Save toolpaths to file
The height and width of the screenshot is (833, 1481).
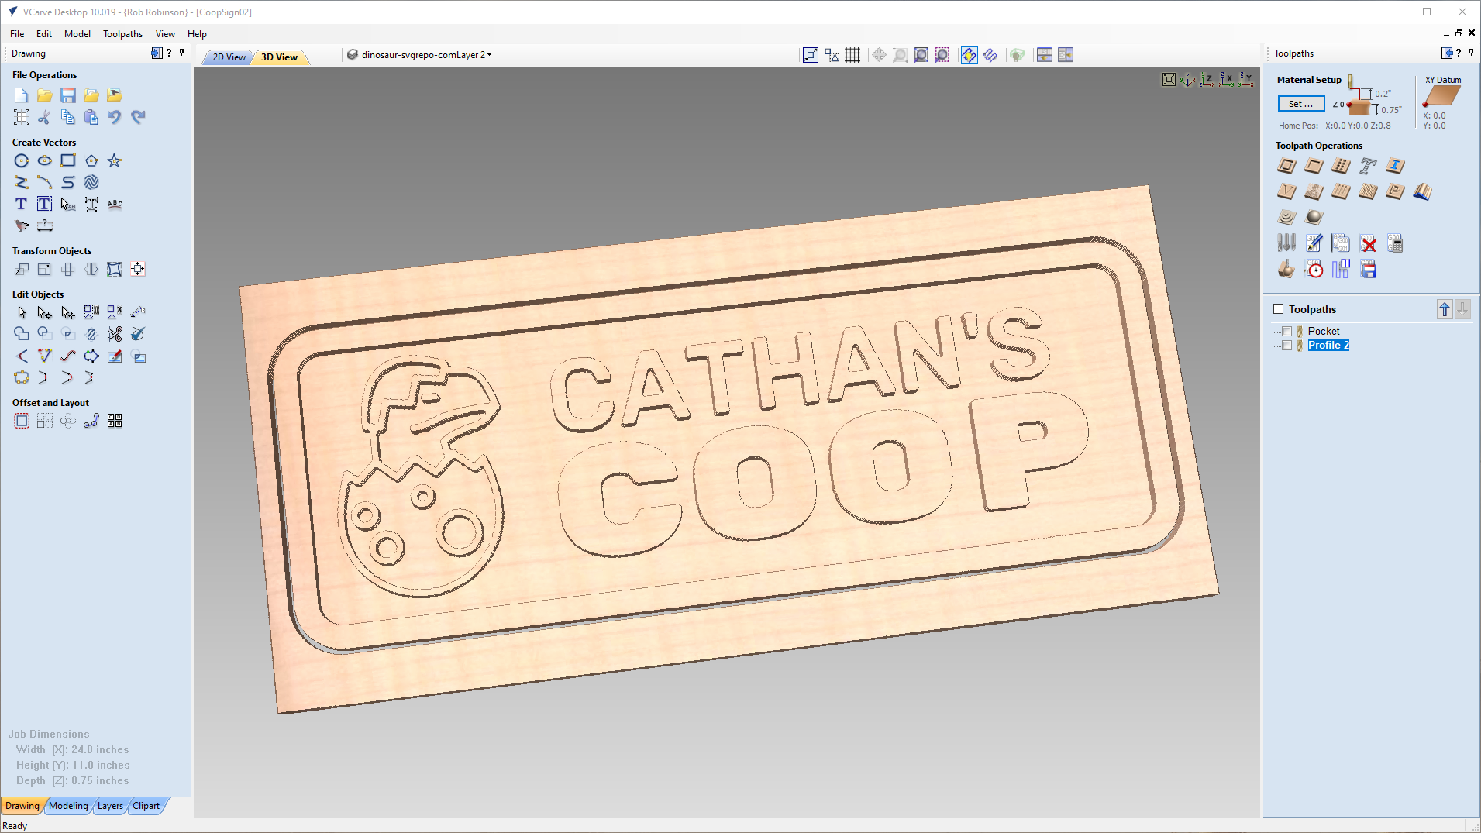(x=1369, y=270)
